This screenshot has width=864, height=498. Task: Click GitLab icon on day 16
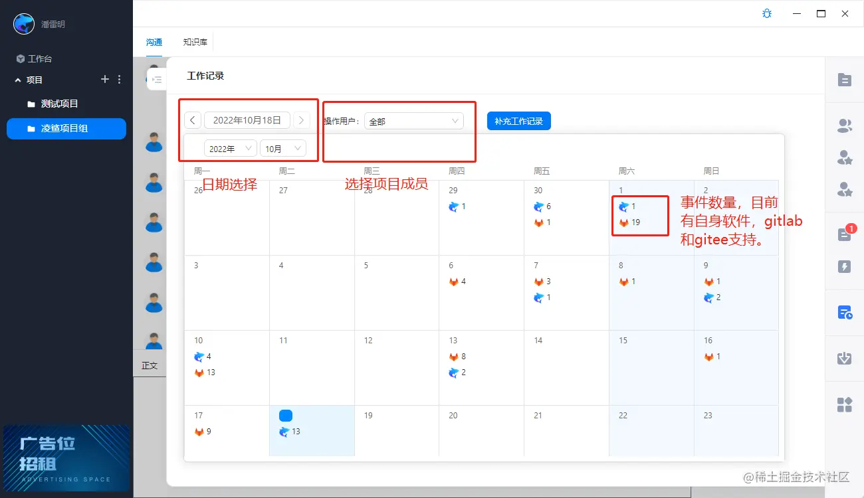click(708, 357)
